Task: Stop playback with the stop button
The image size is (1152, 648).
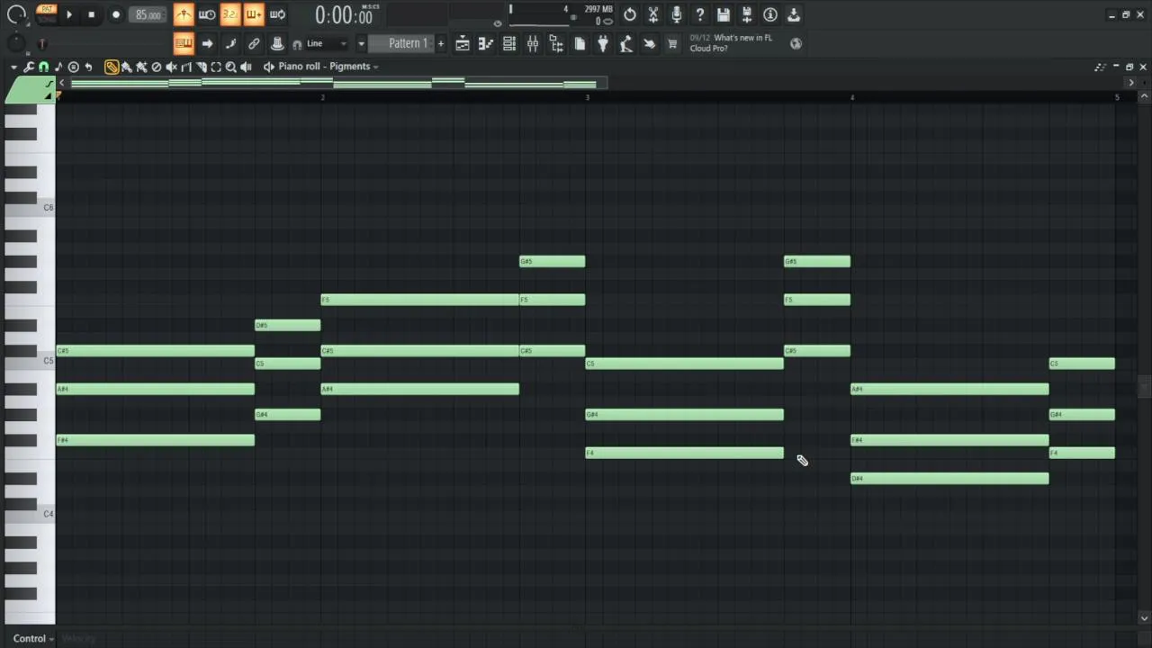Action: click(x=91, y=14)
